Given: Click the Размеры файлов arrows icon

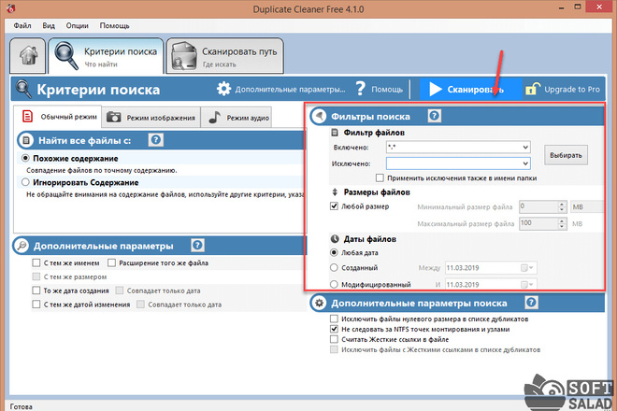Looking at the screenshot, I should coord(335,192).
